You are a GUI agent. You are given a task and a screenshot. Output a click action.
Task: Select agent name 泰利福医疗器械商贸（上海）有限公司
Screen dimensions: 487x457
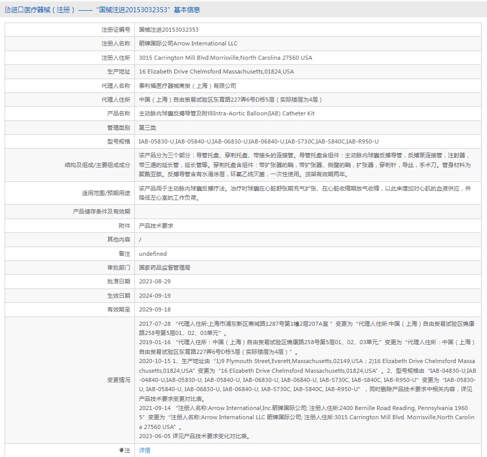point(187,86)
